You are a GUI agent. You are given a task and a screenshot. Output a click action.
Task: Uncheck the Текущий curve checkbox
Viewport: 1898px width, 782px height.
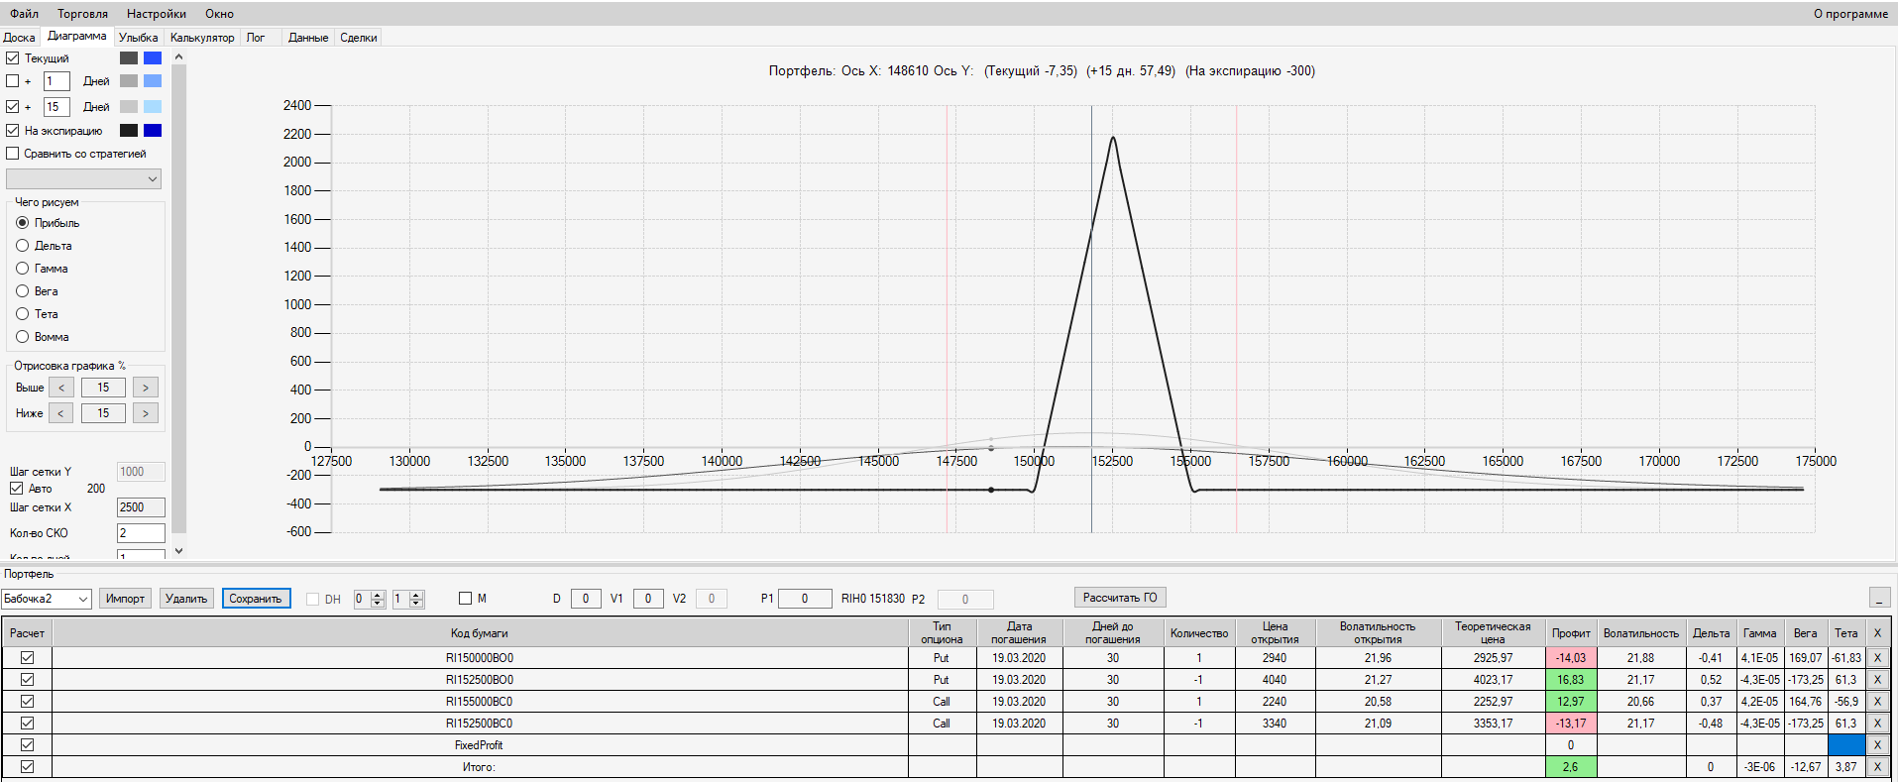(x=13, y=58)
